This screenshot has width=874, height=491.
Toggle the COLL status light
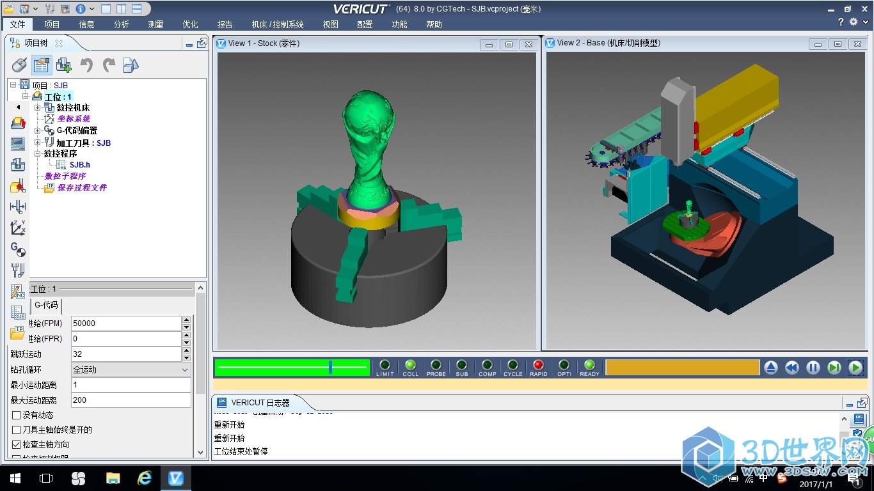tap(410, 365)
